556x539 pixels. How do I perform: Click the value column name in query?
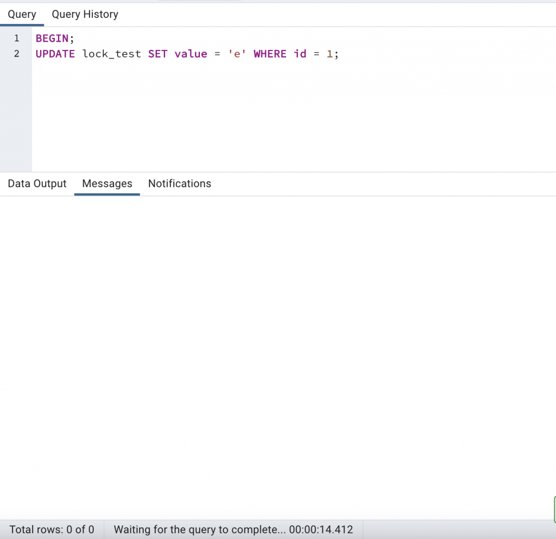pos(191,54)
